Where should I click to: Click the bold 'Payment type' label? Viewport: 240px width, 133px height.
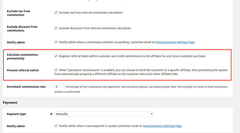(16, 114)
